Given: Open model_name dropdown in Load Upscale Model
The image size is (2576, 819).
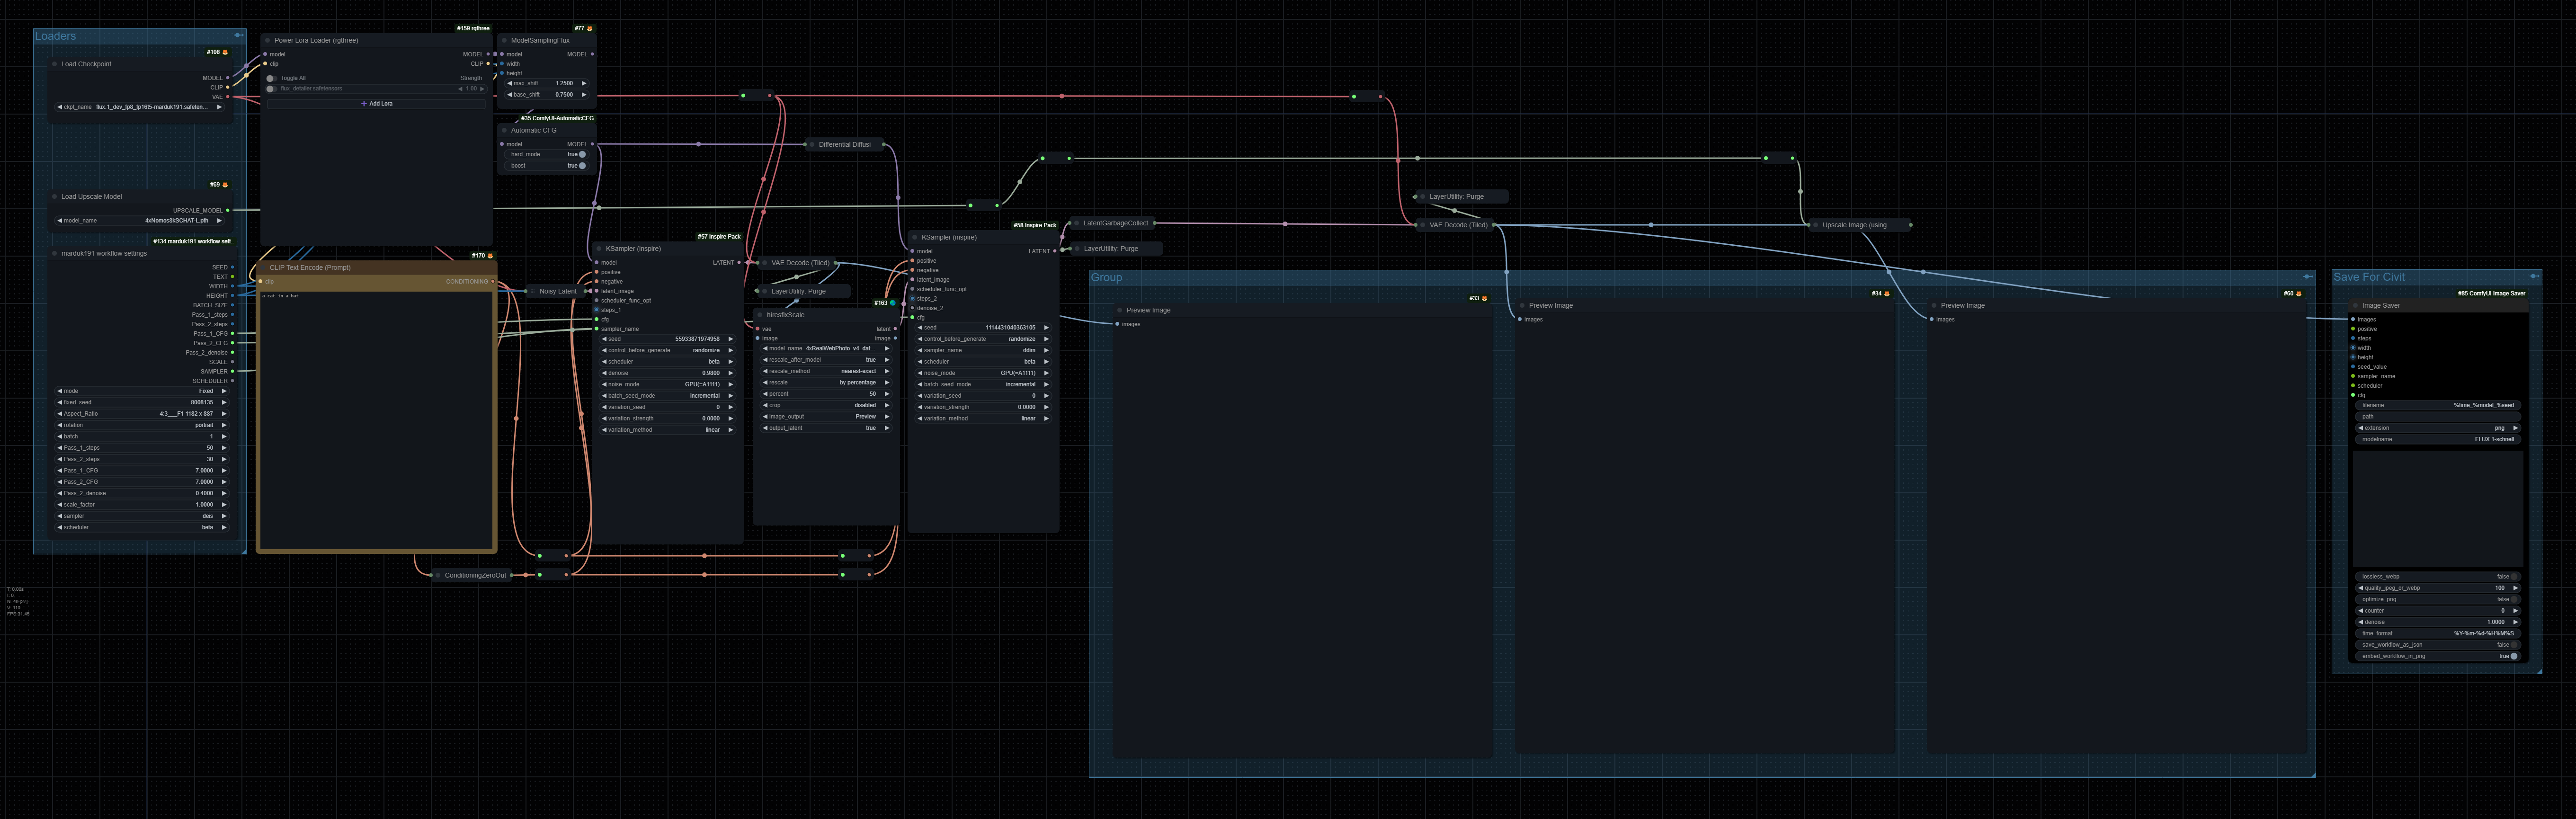Looking at the screenshot, I should tap(141, 221).
